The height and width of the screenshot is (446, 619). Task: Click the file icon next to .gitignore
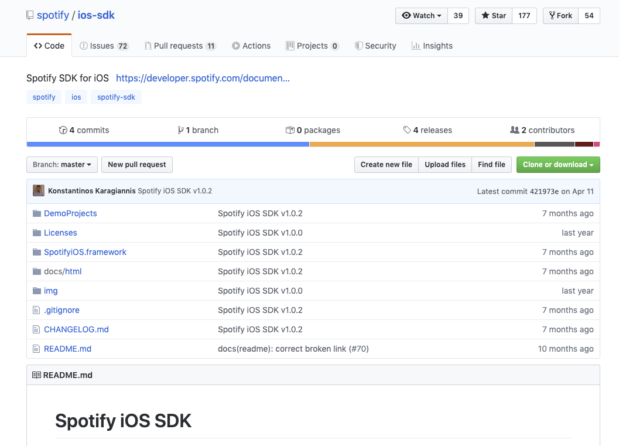pos(36,310)
